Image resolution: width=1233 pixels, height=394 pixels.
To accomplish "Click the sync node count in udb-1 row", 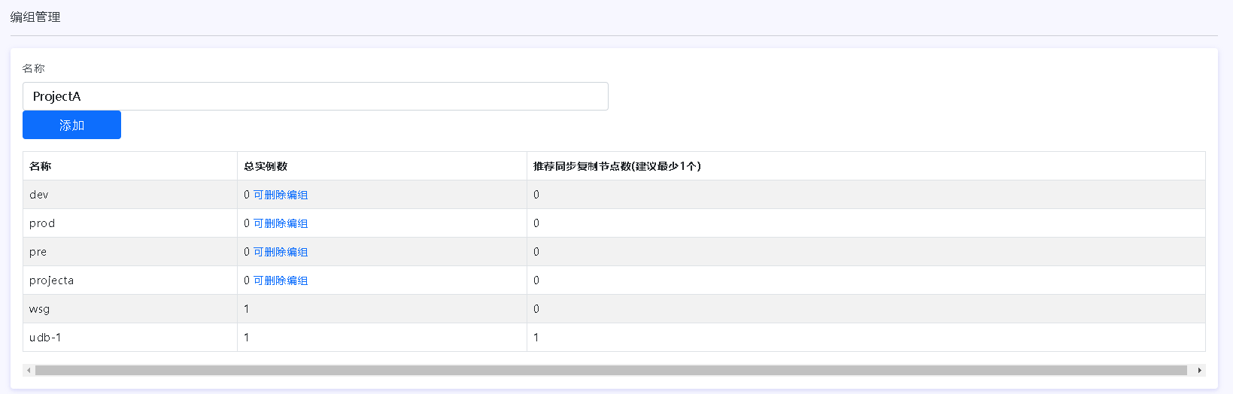I will [536, 338].
